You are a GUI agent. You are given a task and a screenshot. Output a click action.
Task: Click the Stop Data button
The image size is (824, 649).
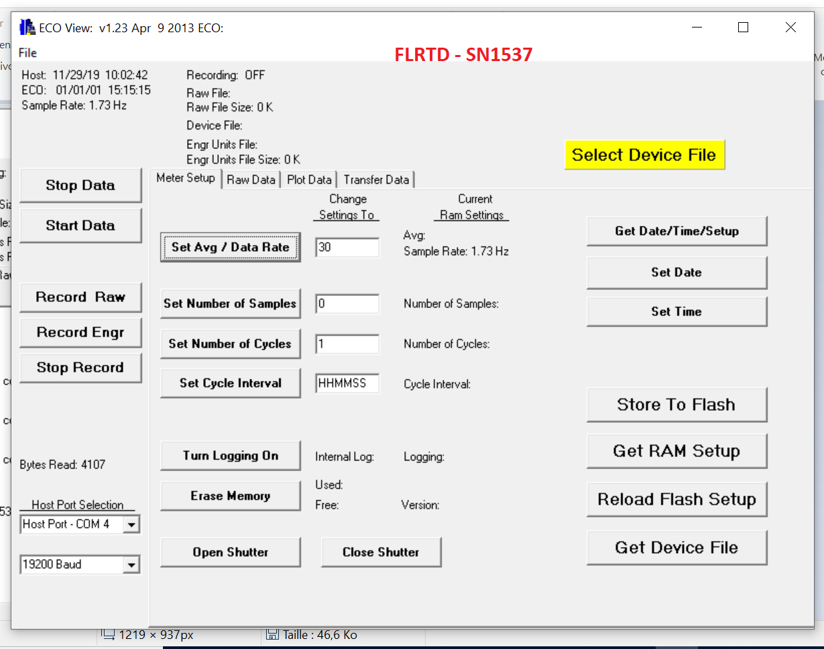[x=80, y=186]
